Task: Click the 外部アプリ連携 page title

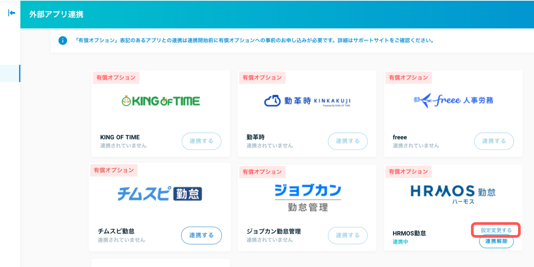Action: point(56,14)
